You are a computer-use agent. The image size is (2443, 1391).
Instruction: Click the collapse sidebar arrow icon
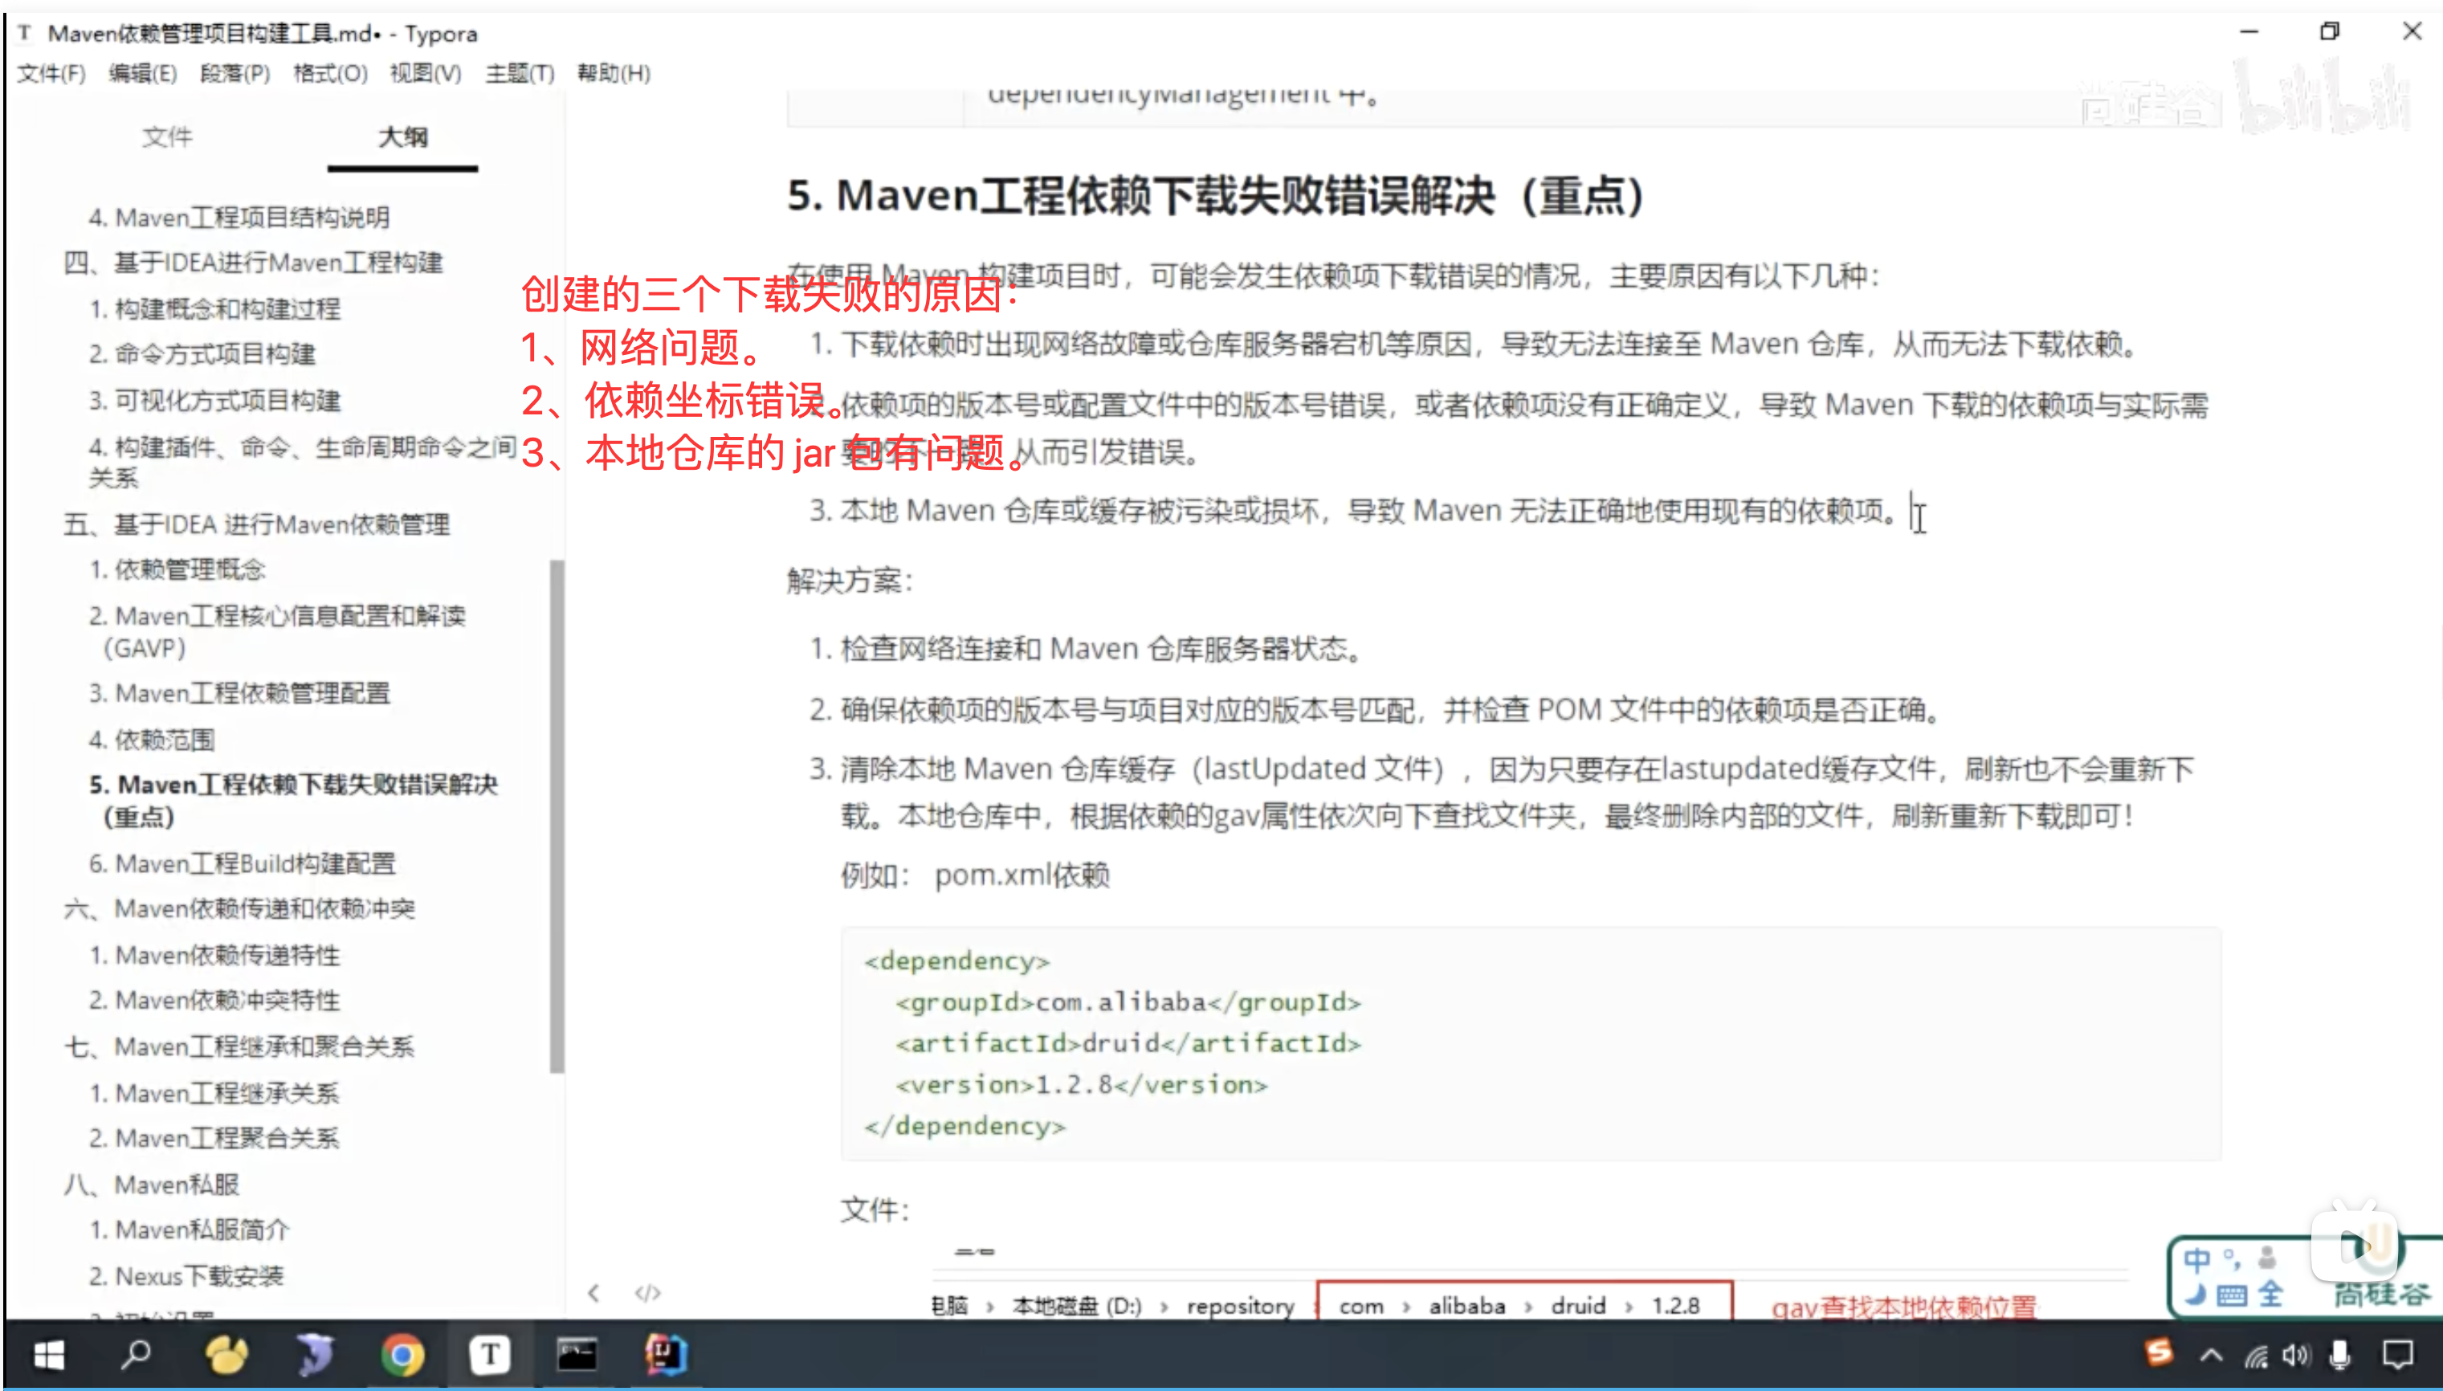point(594,1292)
